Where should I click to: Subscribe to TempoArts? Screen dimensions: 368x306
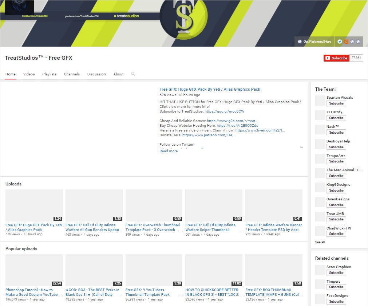[336, 161]
